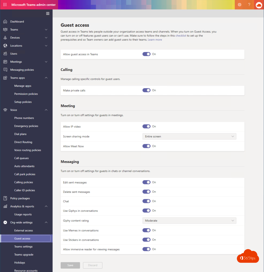Open Dial plans page
This screenshot has height=272, width=264.
pos(20,134)
